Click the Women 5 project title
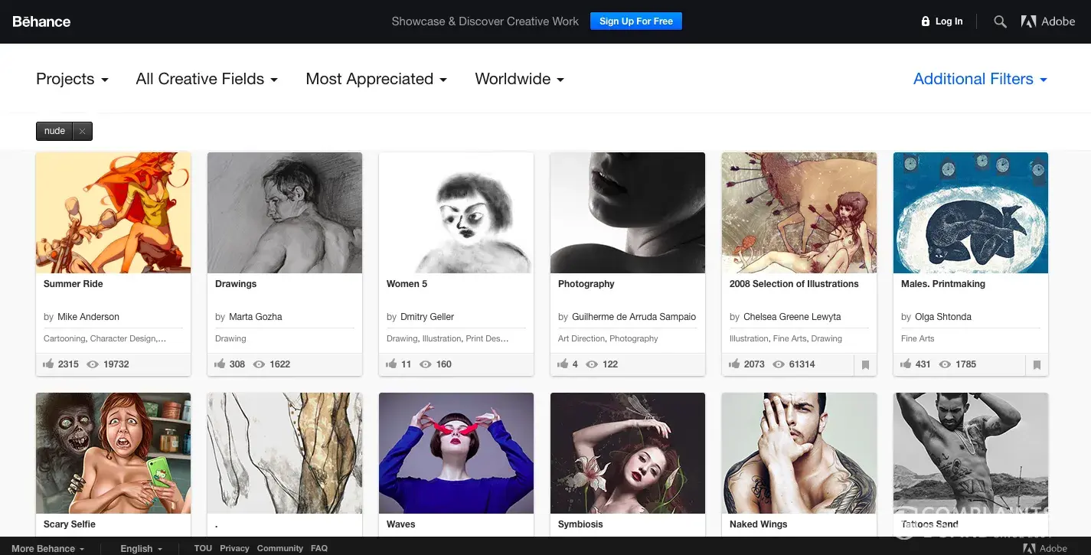Screen dimensions: 1091x555 pos(407,284)
